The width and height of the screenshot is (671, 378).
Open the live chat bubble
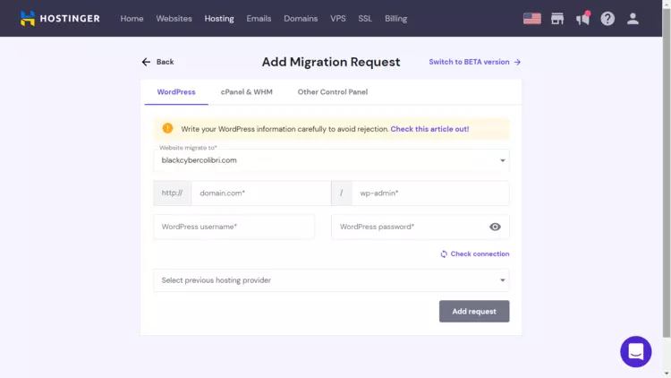(635, 351)
